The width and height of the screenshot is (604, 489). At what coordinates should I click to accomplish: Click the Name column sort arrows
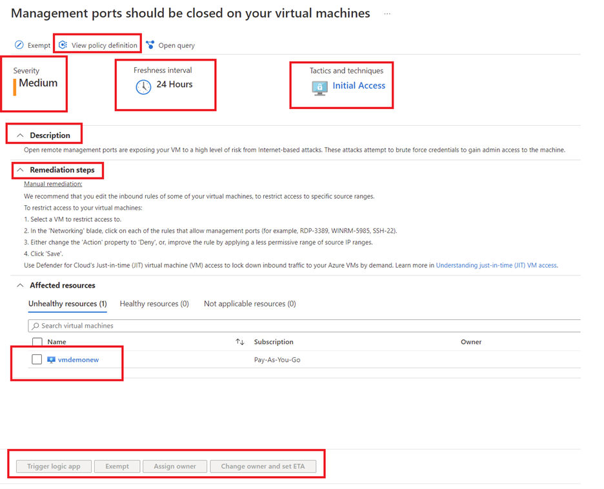pos(239,342)
